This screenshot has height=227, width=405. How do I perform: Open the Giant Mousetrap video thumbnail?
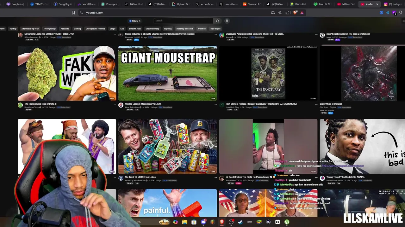tap(167, 73)
